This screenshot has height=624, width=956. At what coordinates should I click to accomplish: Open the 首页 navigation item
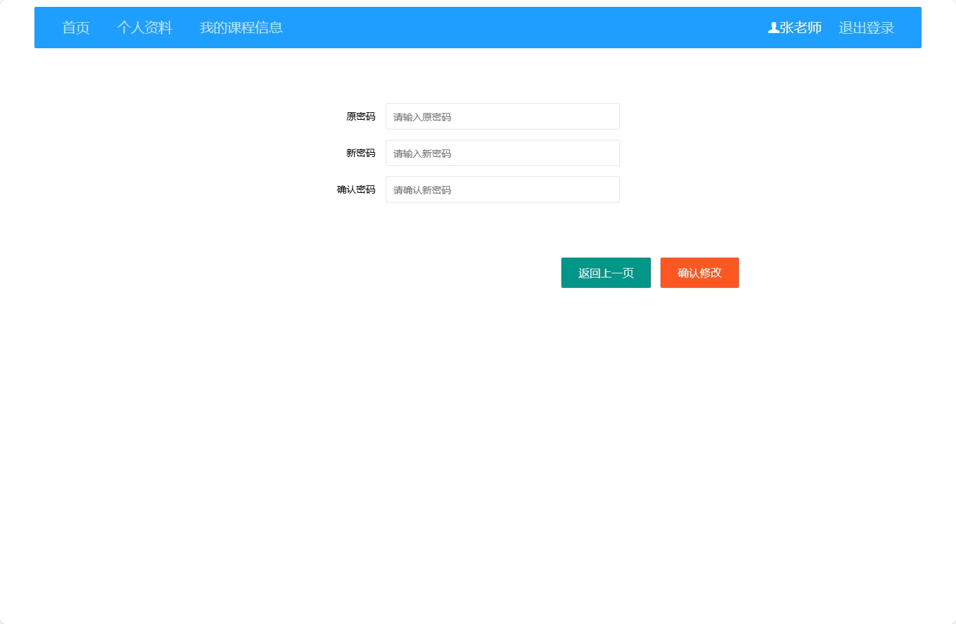coord(76,28)
